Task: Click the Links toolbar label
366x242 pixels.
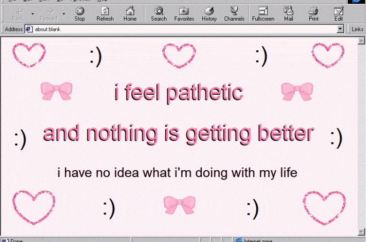Action: point(357,29)
